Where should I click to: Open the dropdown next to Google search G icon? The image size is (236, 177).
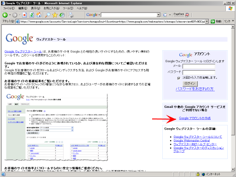pyautogui.click(x=170, y=15)
